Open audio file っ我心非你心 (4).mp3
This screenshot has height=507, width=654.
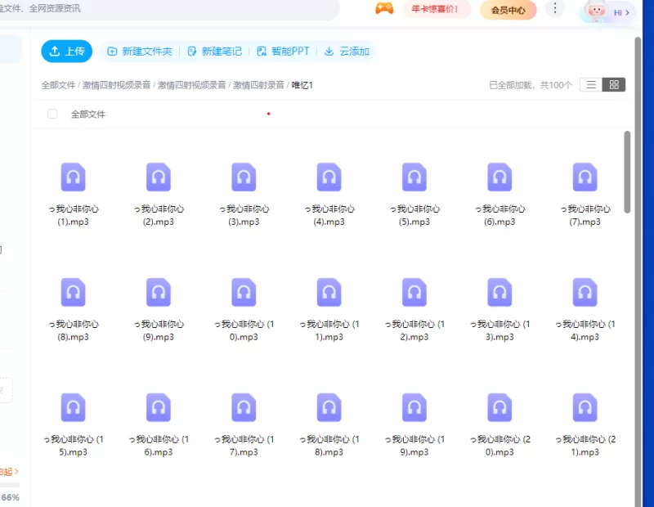pos(329,195)
